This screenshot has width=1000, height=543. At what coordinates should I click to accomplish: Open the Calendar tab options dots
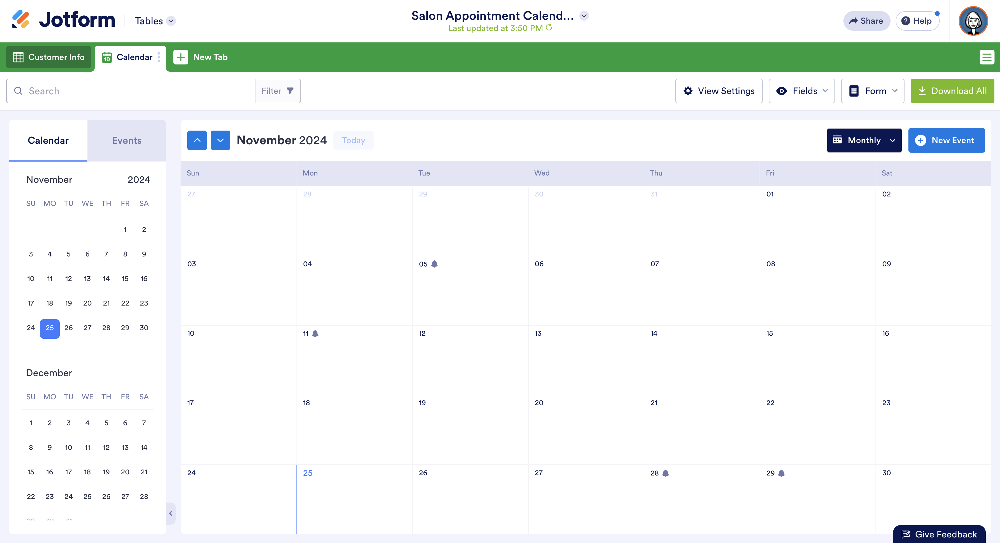[x=159, y=57]
